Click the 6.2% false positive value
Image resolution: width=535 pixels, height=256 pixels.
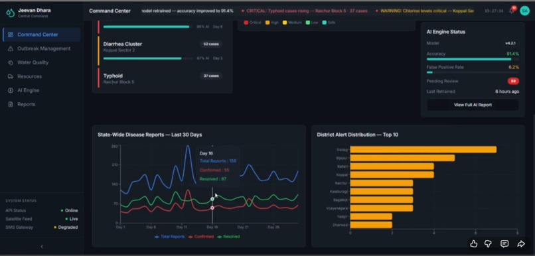514,67
